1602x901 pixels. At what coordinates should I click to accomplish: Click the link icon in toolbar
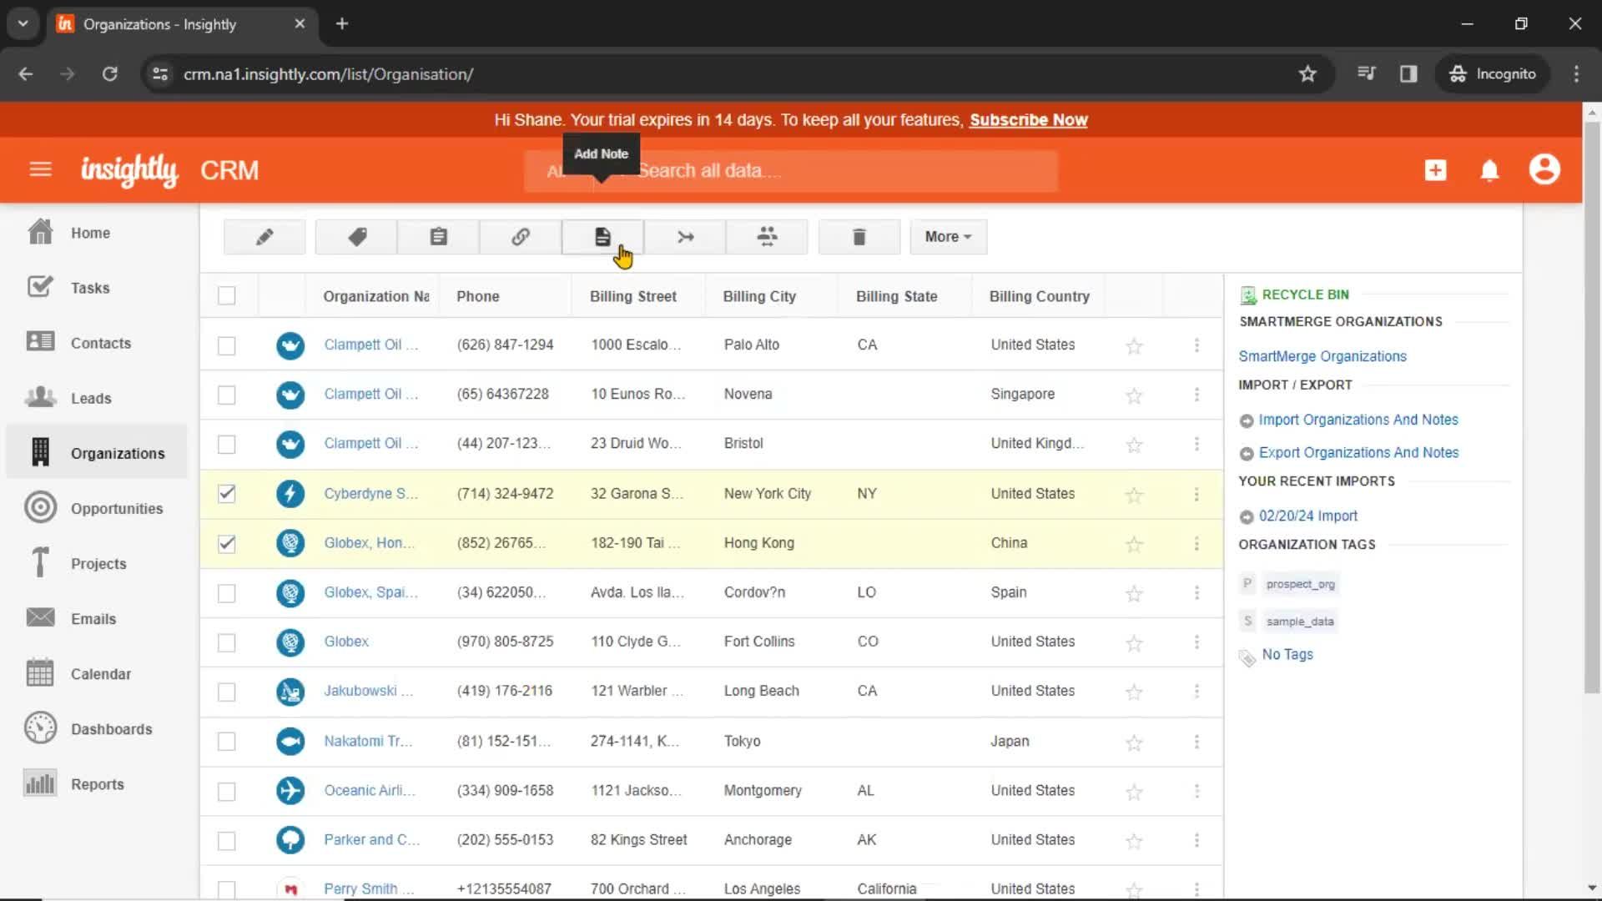521,237
